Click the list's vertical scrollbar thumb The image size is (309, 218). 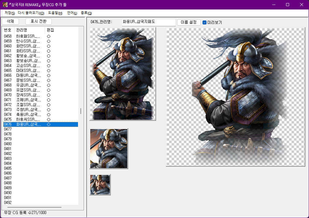[80, 111]
